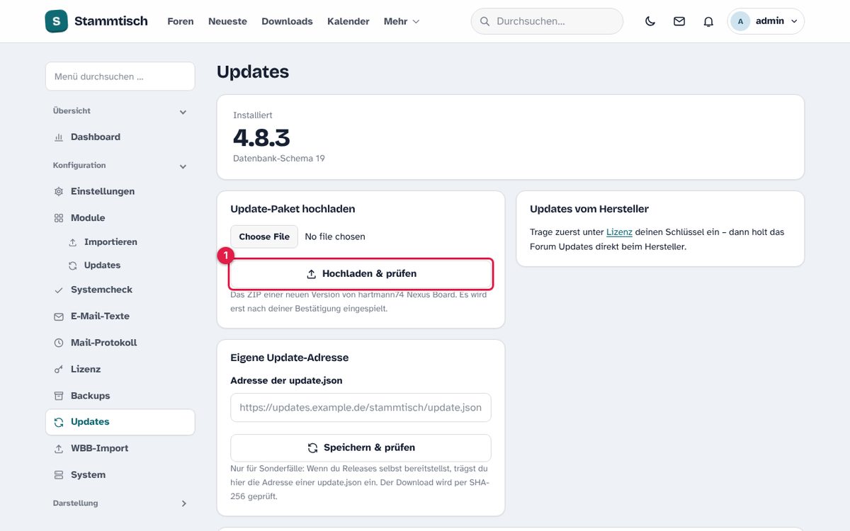Click the Update-Paket hochladen heading

[x=293, y=209]
